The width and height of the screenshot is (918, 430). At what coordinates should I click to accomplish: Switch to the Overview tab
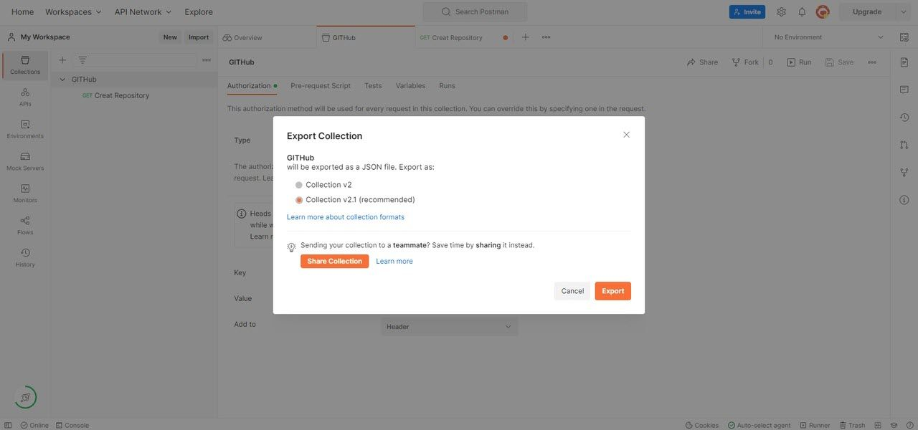[242, 37]
